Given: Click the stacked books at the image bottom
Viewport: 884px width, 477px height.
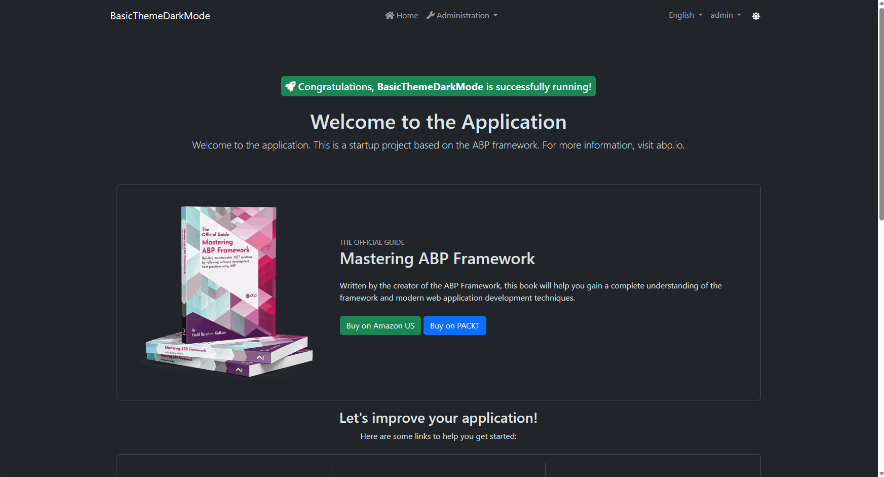Looking at the screenshot, I should (x=229, y=356).
